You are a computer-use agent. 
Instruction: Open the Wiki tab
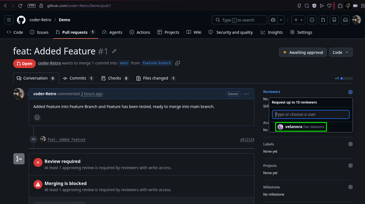[x=194, y=32]
